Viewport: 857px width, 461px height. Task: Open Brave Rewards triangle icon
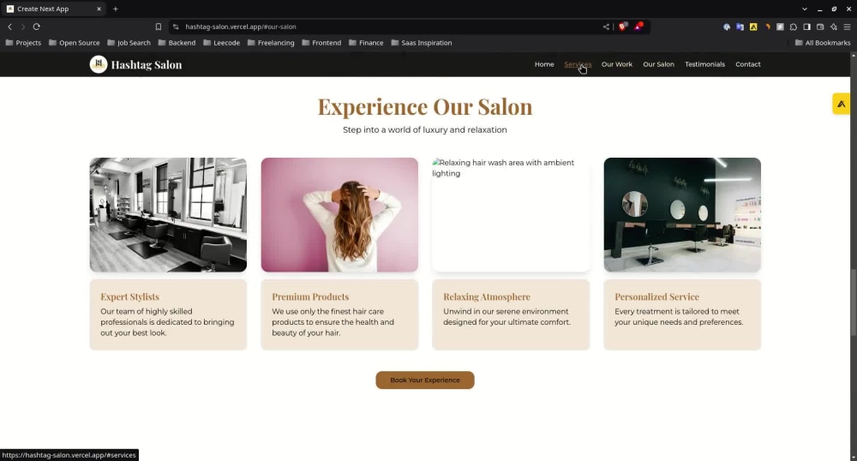638,27
